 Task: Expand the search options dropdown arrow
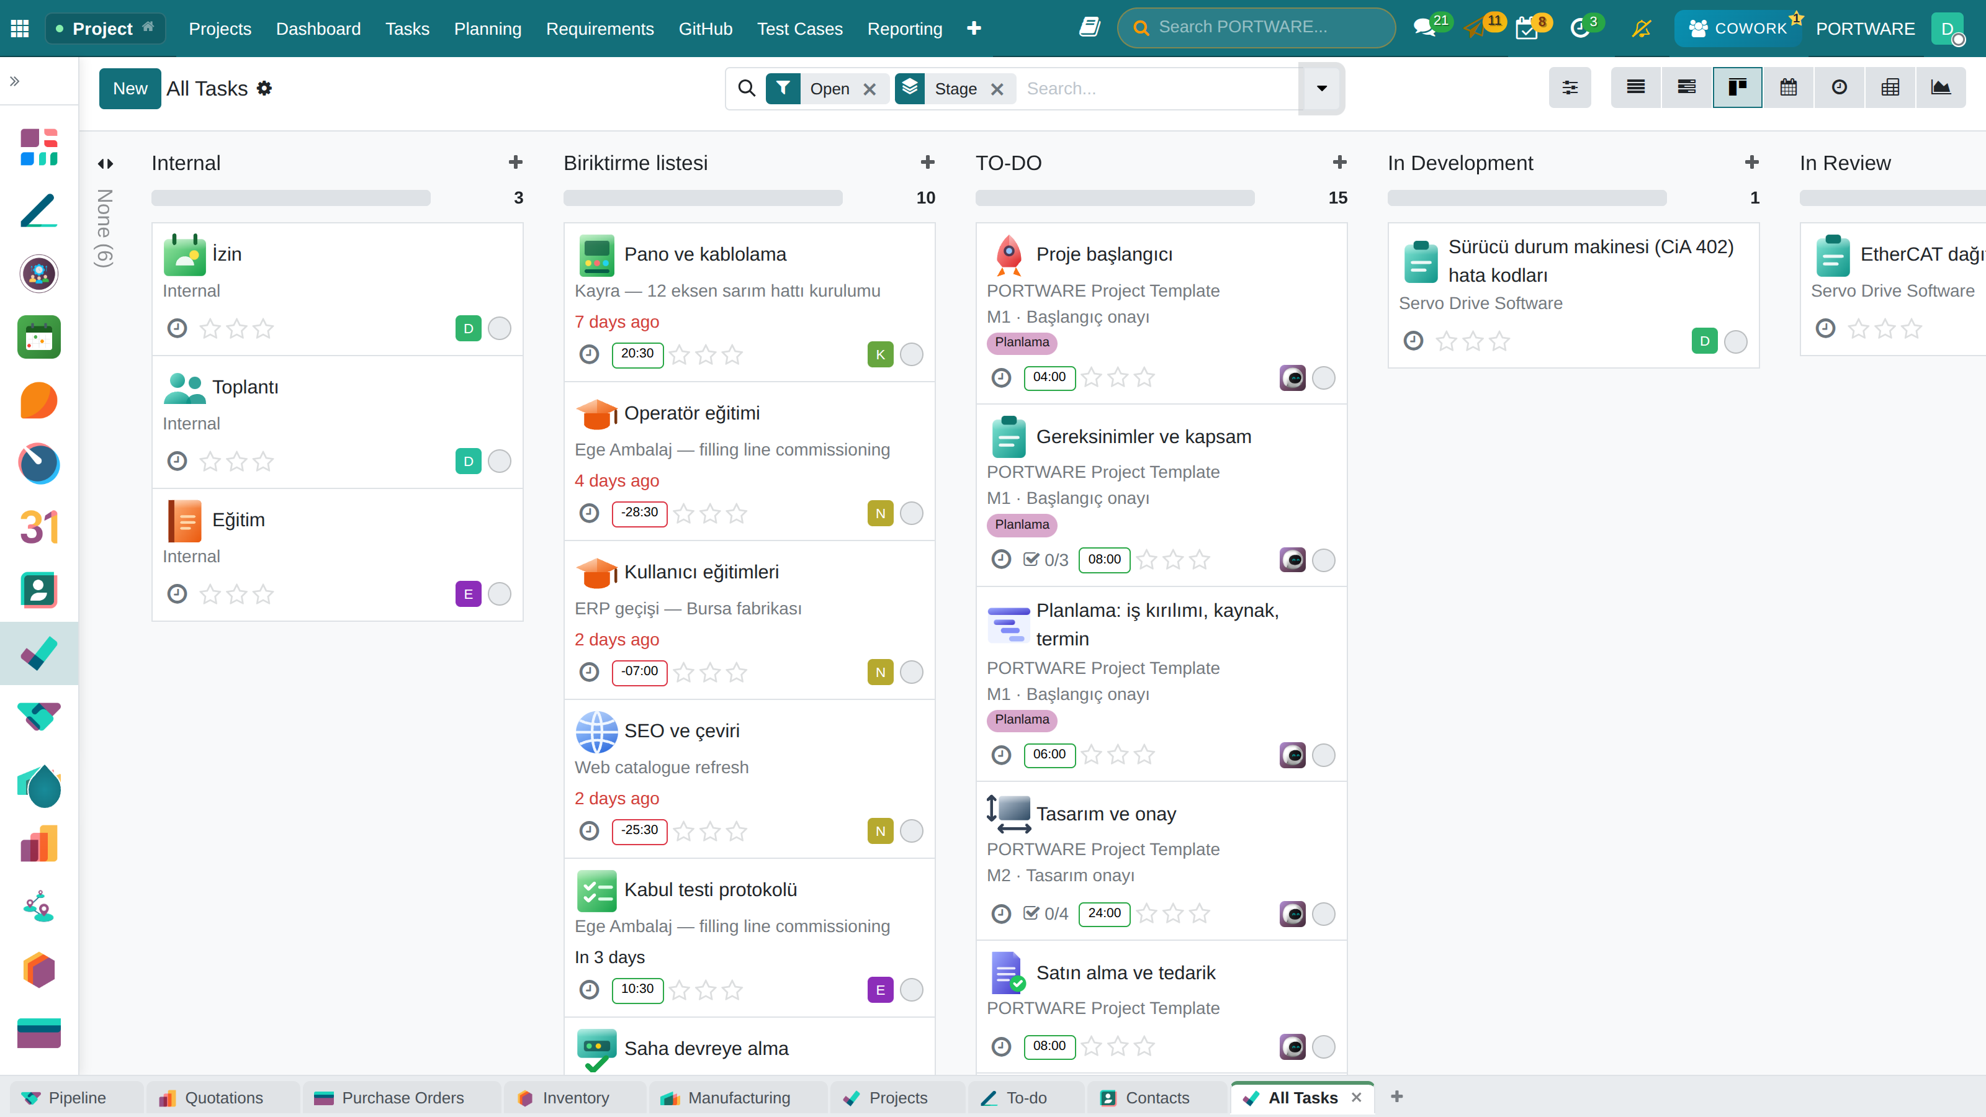[x=1321, y=89]
